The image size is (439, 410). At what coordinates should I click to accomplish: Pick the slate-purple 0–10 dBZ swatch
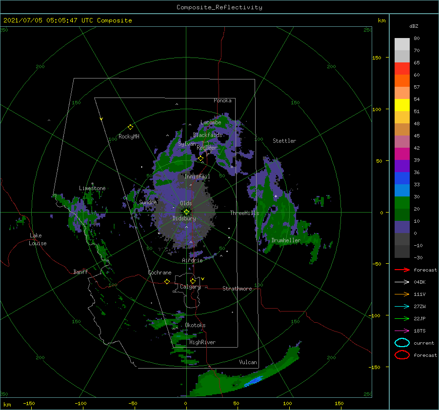point(402,227)
